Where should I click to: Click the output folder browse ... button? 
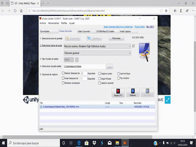coord(109,67)
